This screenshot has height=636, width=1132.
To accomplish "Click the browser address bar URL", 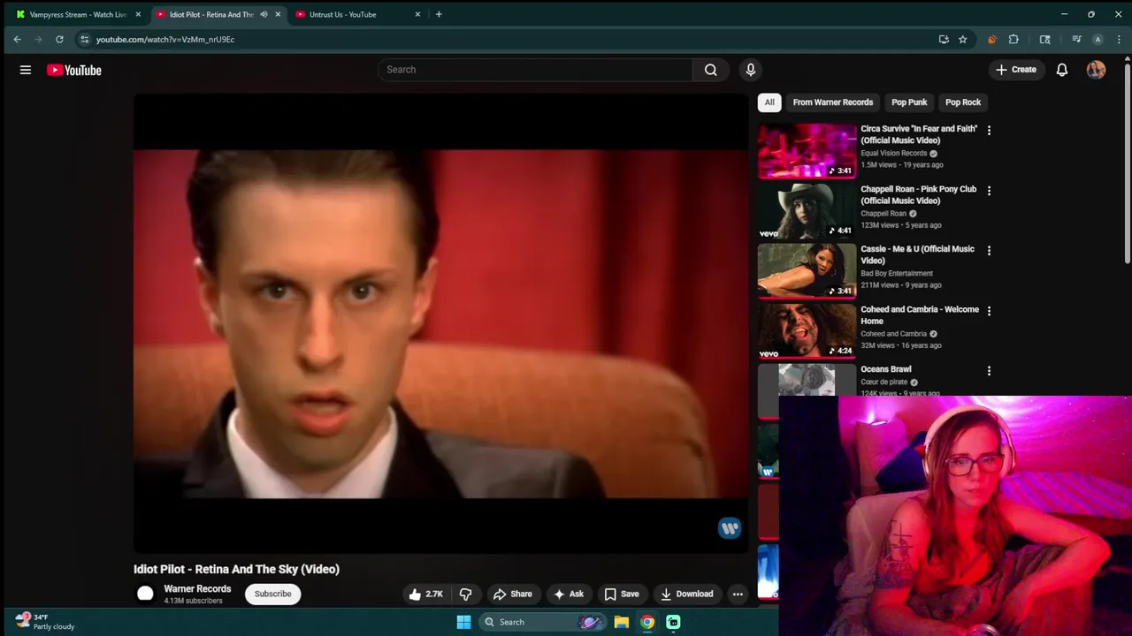I will click(165, 39).
